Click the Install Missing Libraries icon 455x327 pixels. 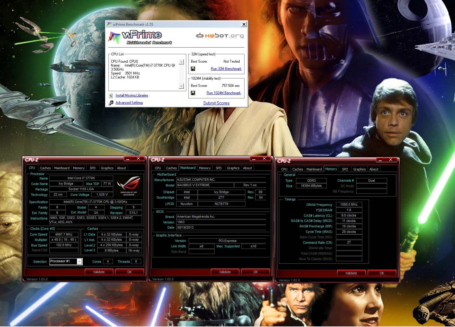pos(111,96)
